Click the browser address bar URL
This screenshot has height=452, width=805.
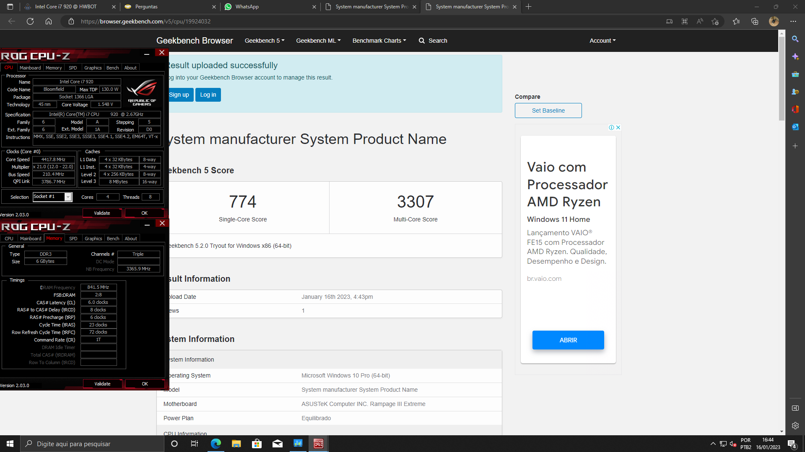point(145,21)
